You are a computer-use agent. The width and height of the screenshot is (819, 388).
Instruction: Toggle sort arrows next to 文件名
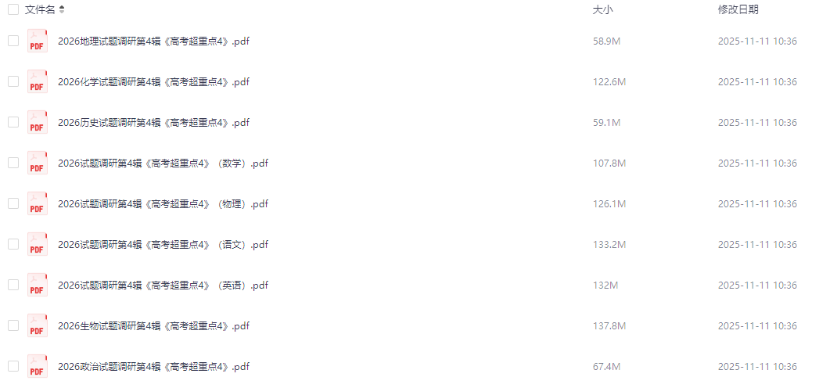point(62,9)
